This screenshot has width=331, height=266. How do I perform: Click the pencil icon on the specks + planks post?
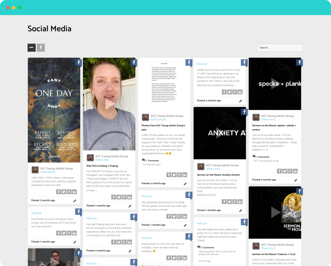coord(295,180)
